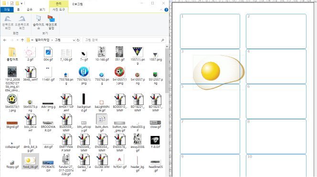Image resolution: width=317 pixels, height=177 pixels.
Task: Refresh the folder view
Action: (x=78, y=40)
